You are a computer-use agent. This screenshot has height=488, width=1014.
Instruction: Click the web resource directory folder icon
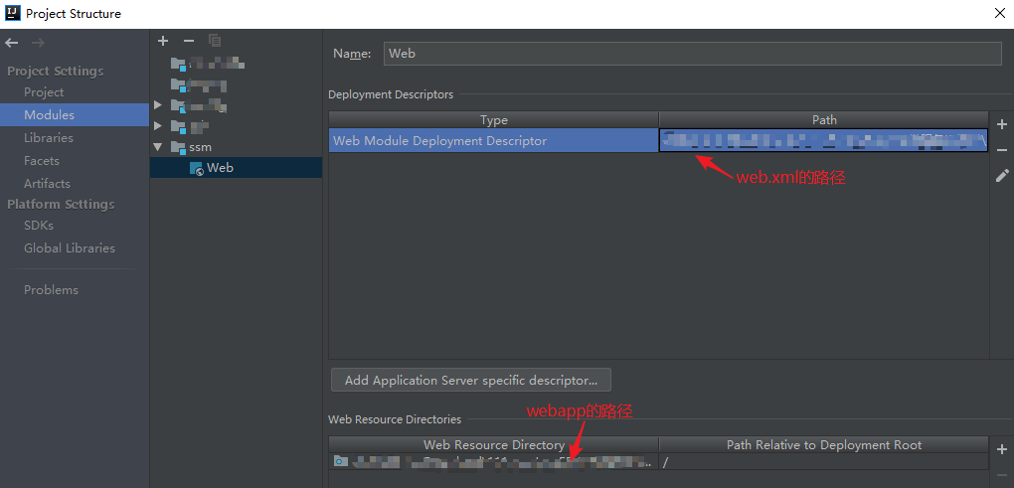341,461
